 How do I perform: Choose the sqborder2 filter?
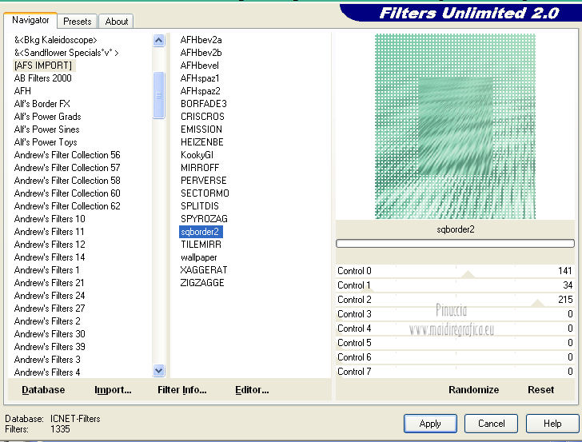click(x=201, y=232)
